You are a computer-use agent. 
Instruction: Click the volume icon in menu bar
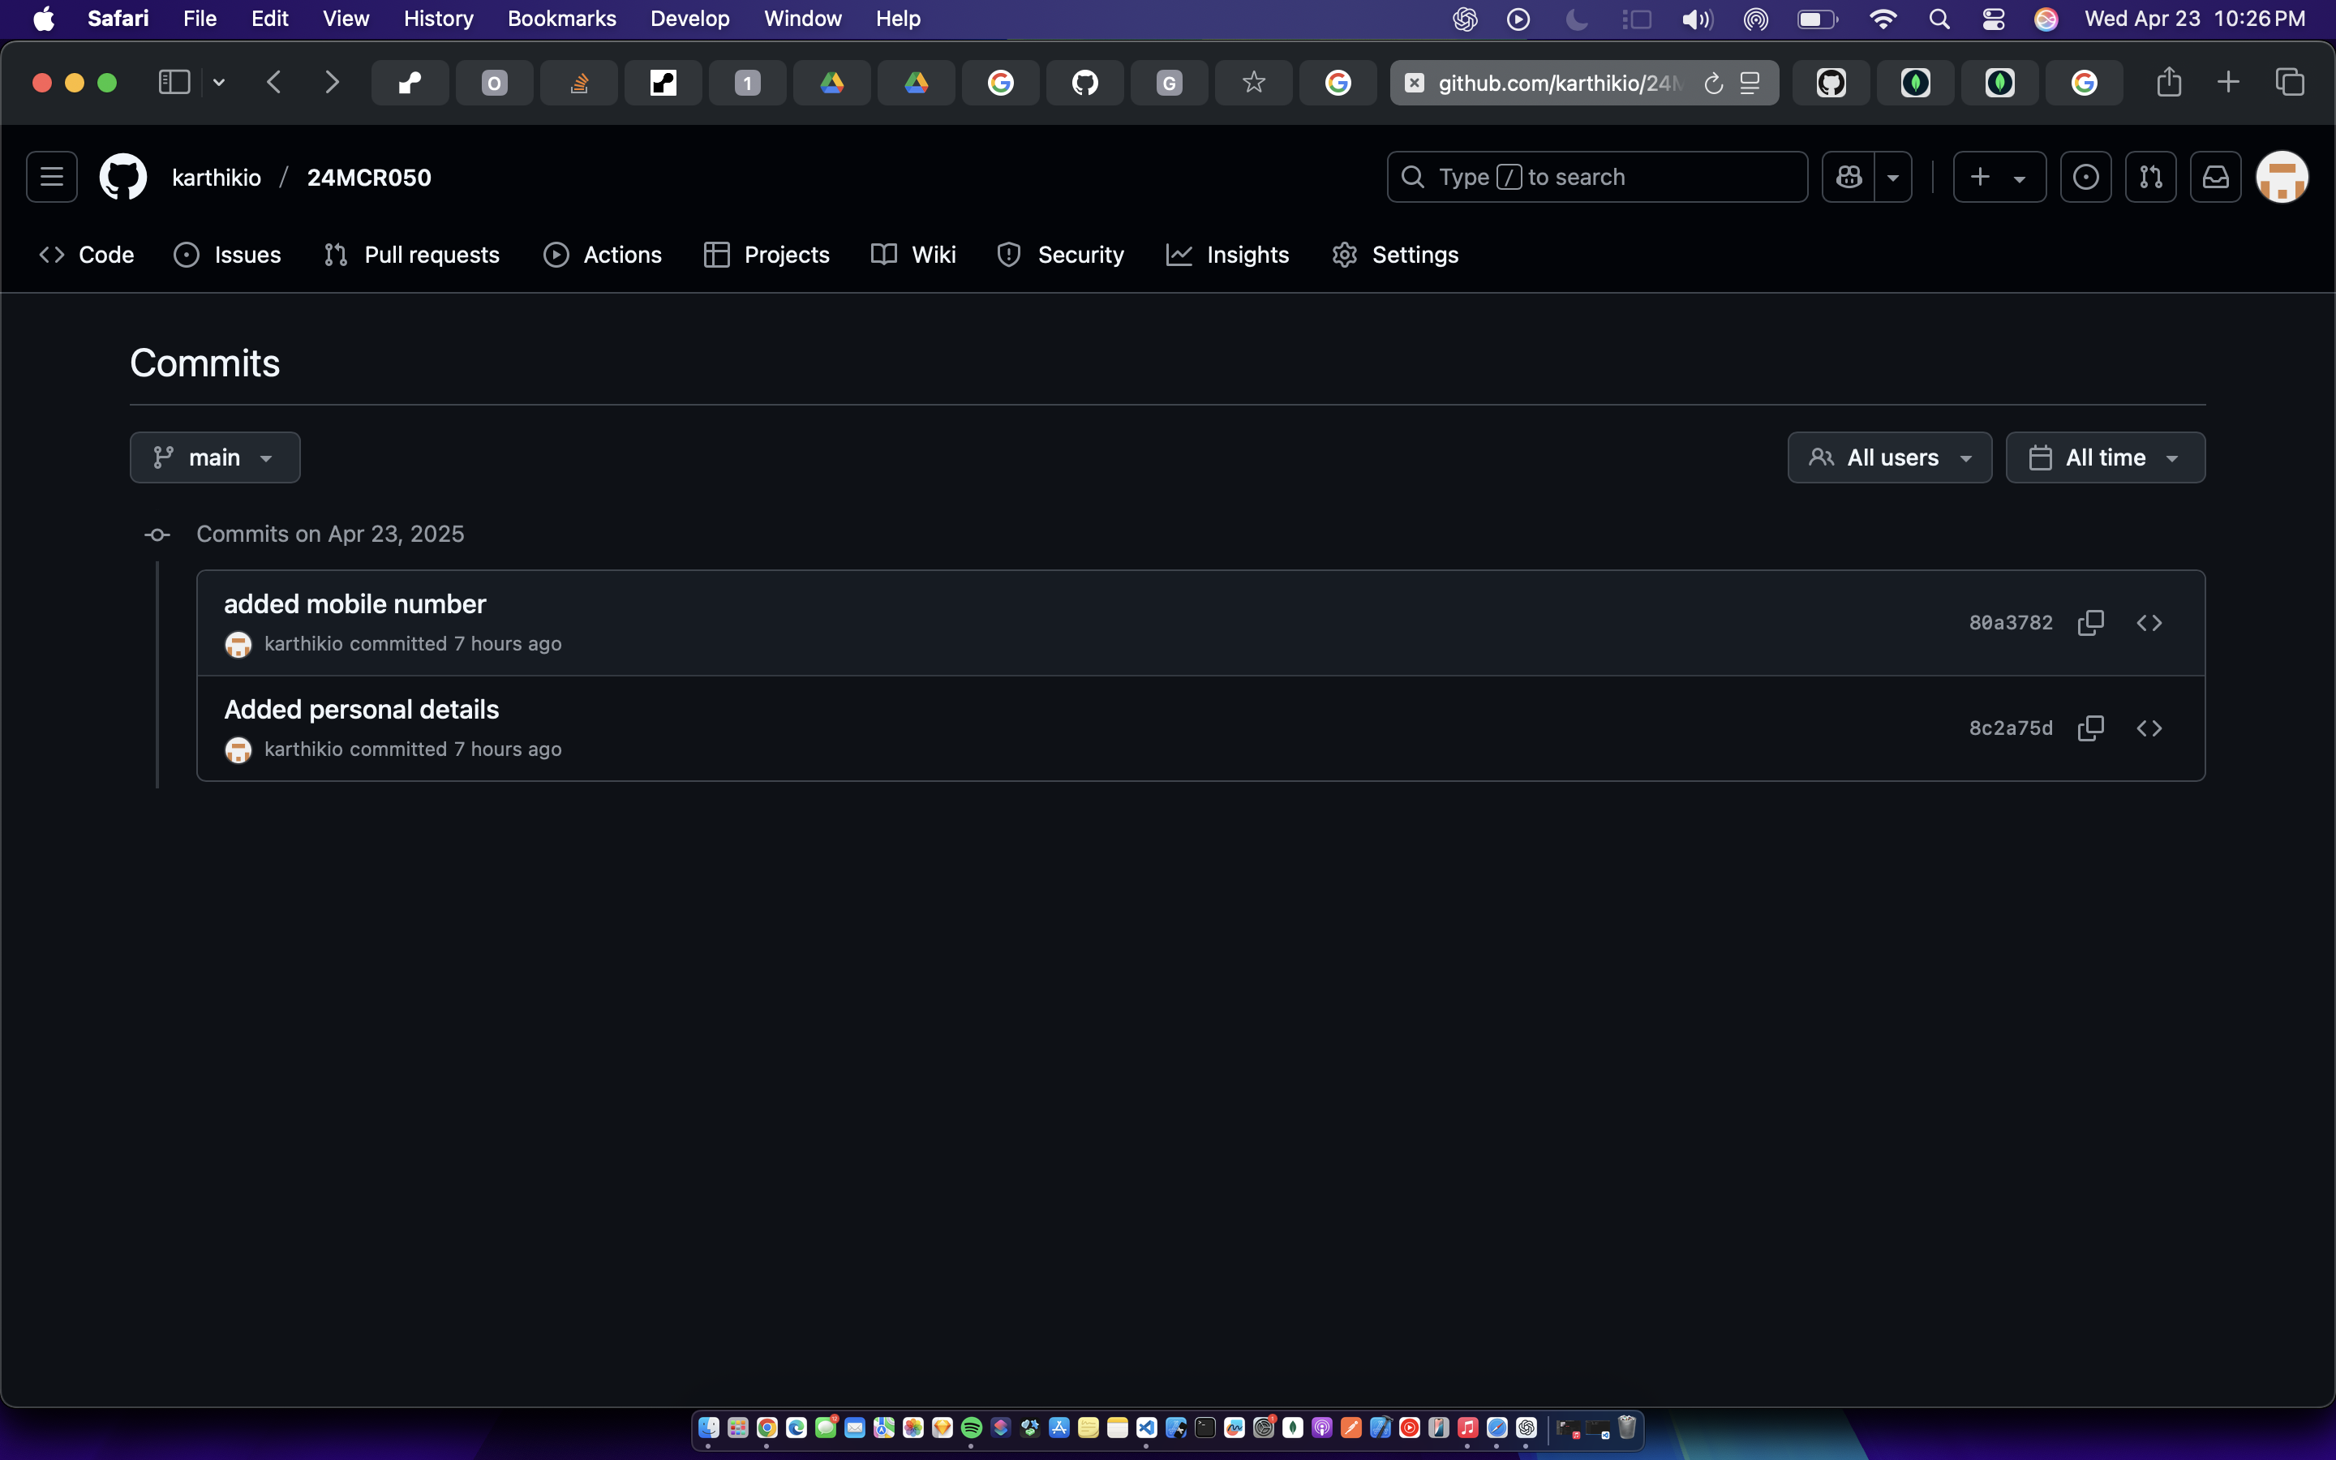pyautogui.click(x=1697, y=19)
